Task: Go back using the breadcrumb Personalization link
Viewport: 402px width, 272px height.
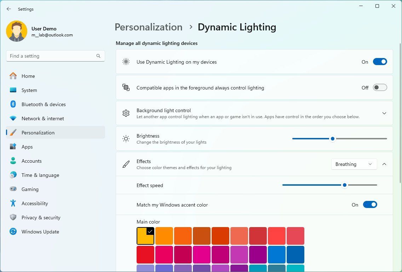Action: [148, 27]
